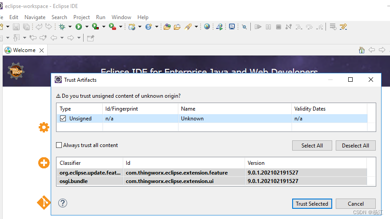Open the Back navigation history dropdown

[x=62, y=38]
